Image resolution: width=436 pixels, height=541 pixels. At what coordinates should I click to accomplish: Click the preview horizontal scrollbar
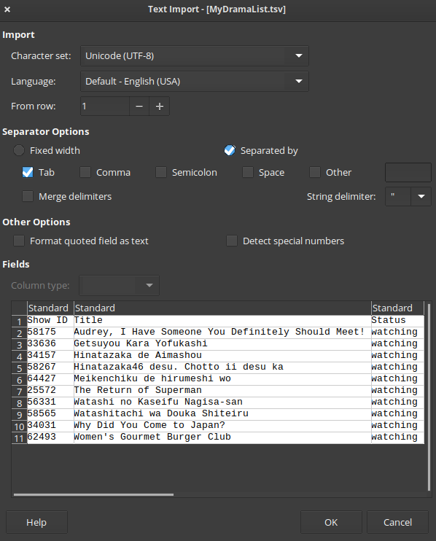tap(93, 494)
